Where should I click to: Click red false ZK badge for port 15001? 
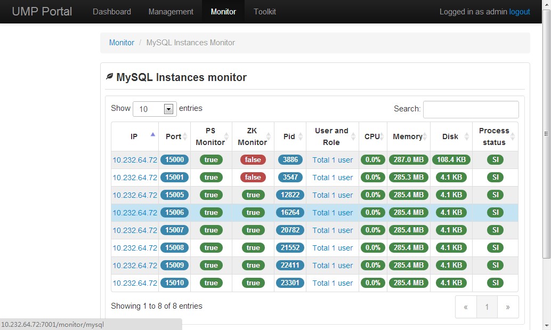[253, 177]
